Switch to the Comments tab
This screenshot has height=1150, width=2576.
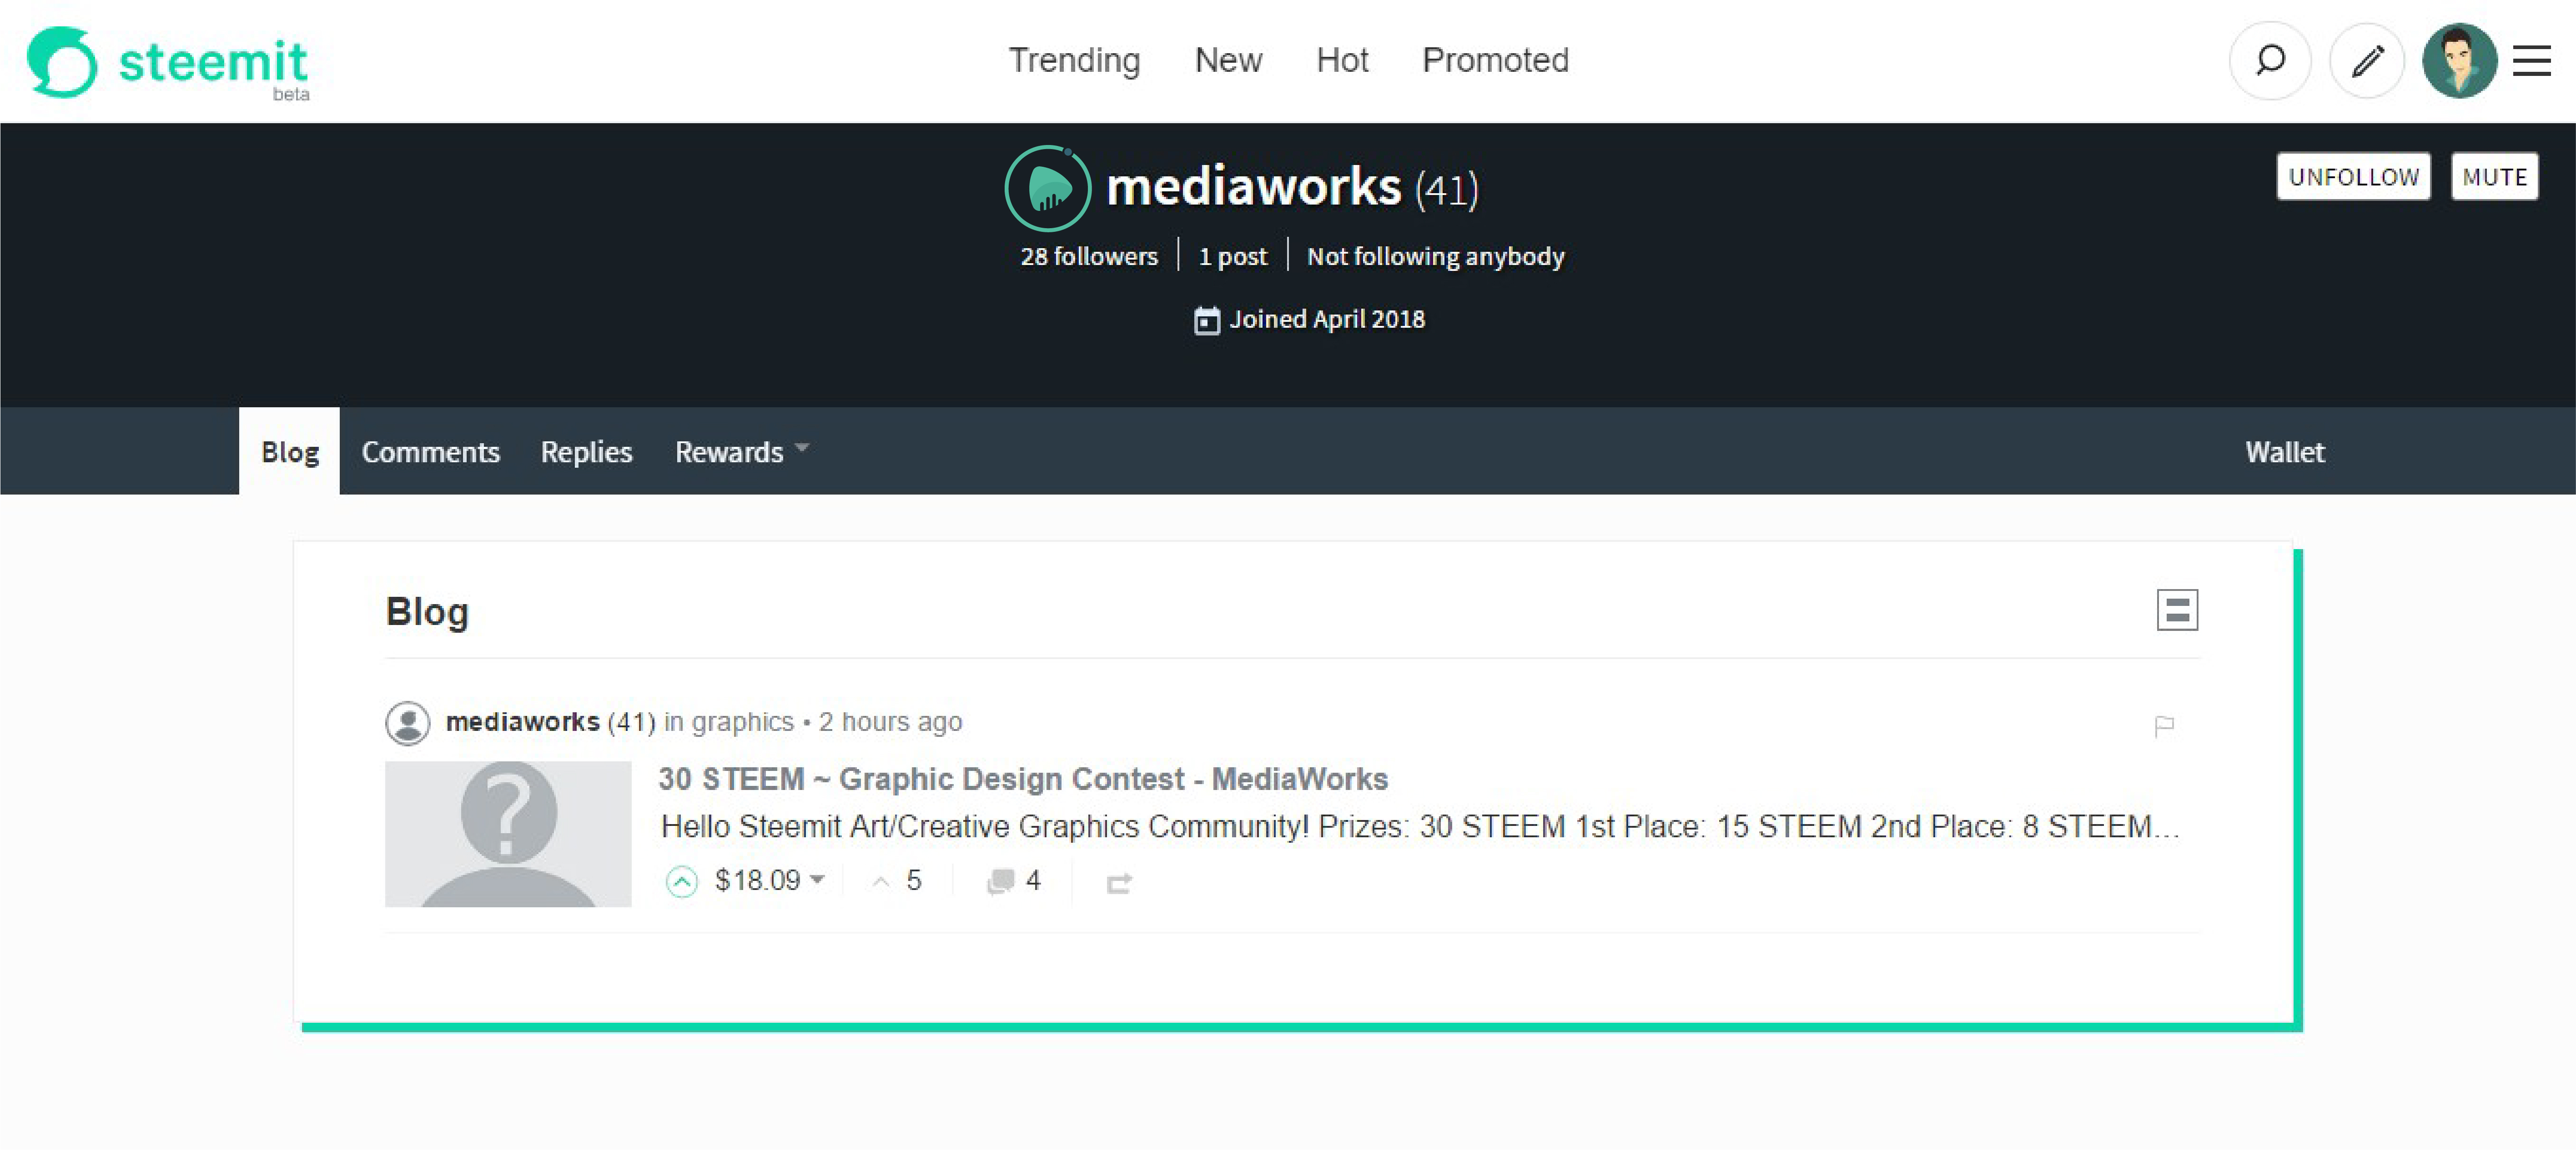(x=431, y=452)
